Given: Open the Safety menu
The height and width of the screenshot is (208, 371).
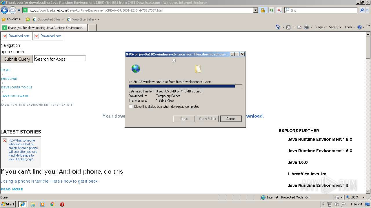Looking at the screenshot, I should click(335, 27).
